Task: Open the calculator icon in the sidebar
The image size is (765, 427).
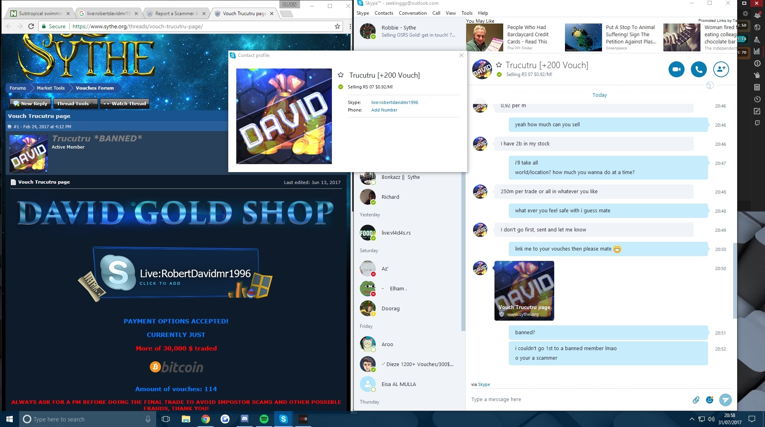Action: 757,87
